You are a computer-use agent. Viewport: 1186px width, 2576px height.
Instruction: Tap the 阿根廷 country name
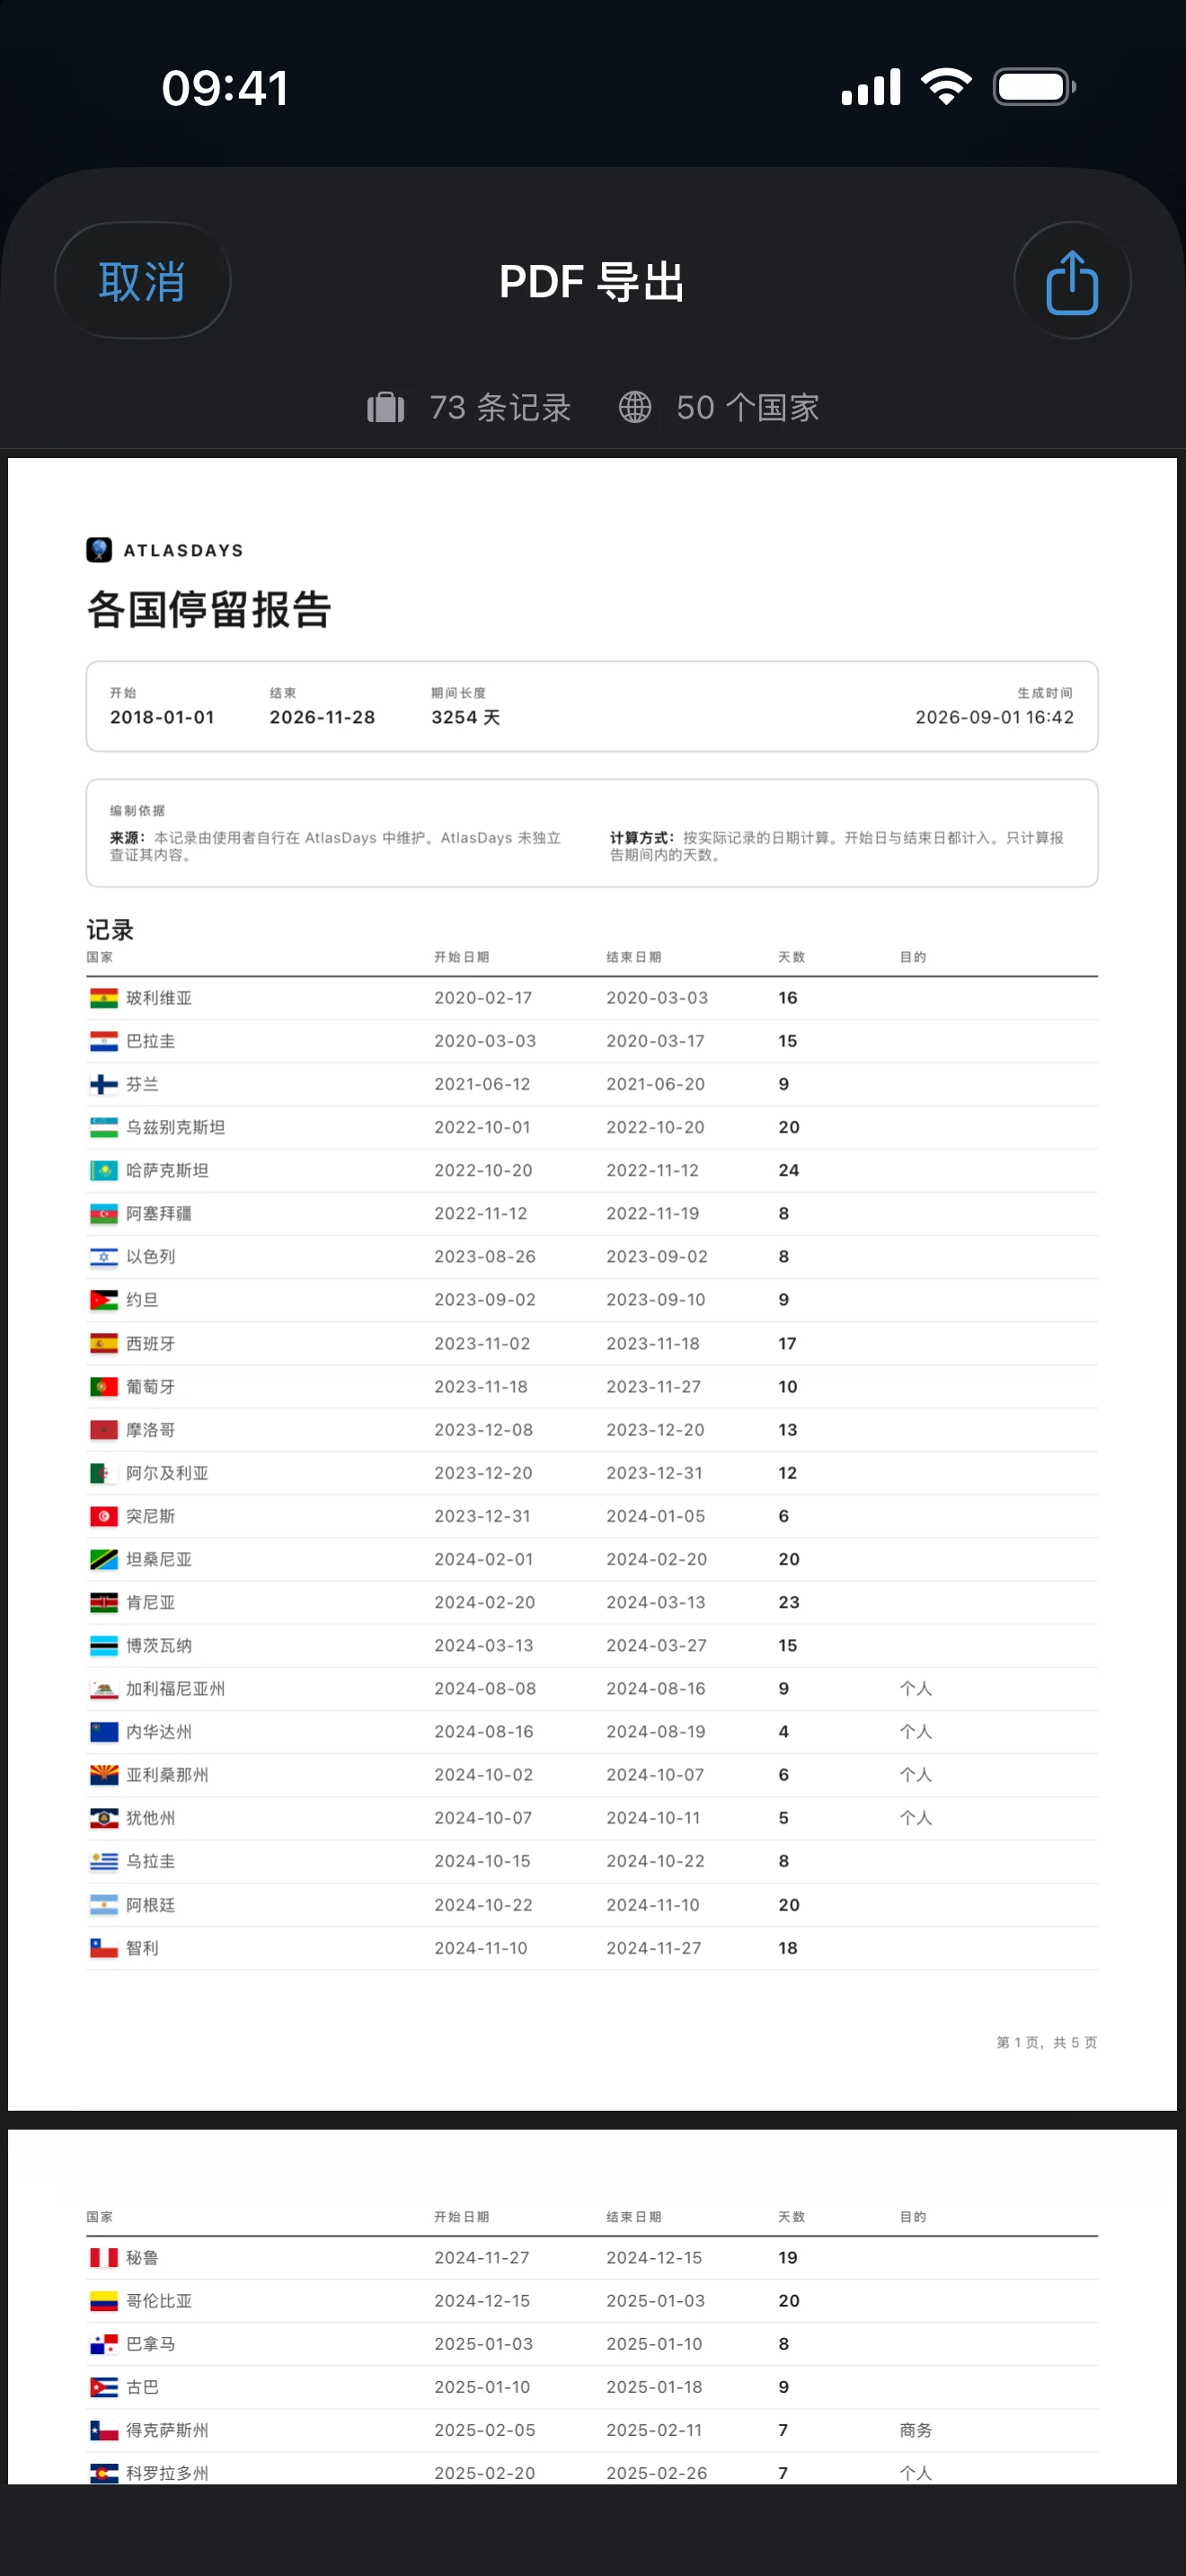[x=151, y=1905]
